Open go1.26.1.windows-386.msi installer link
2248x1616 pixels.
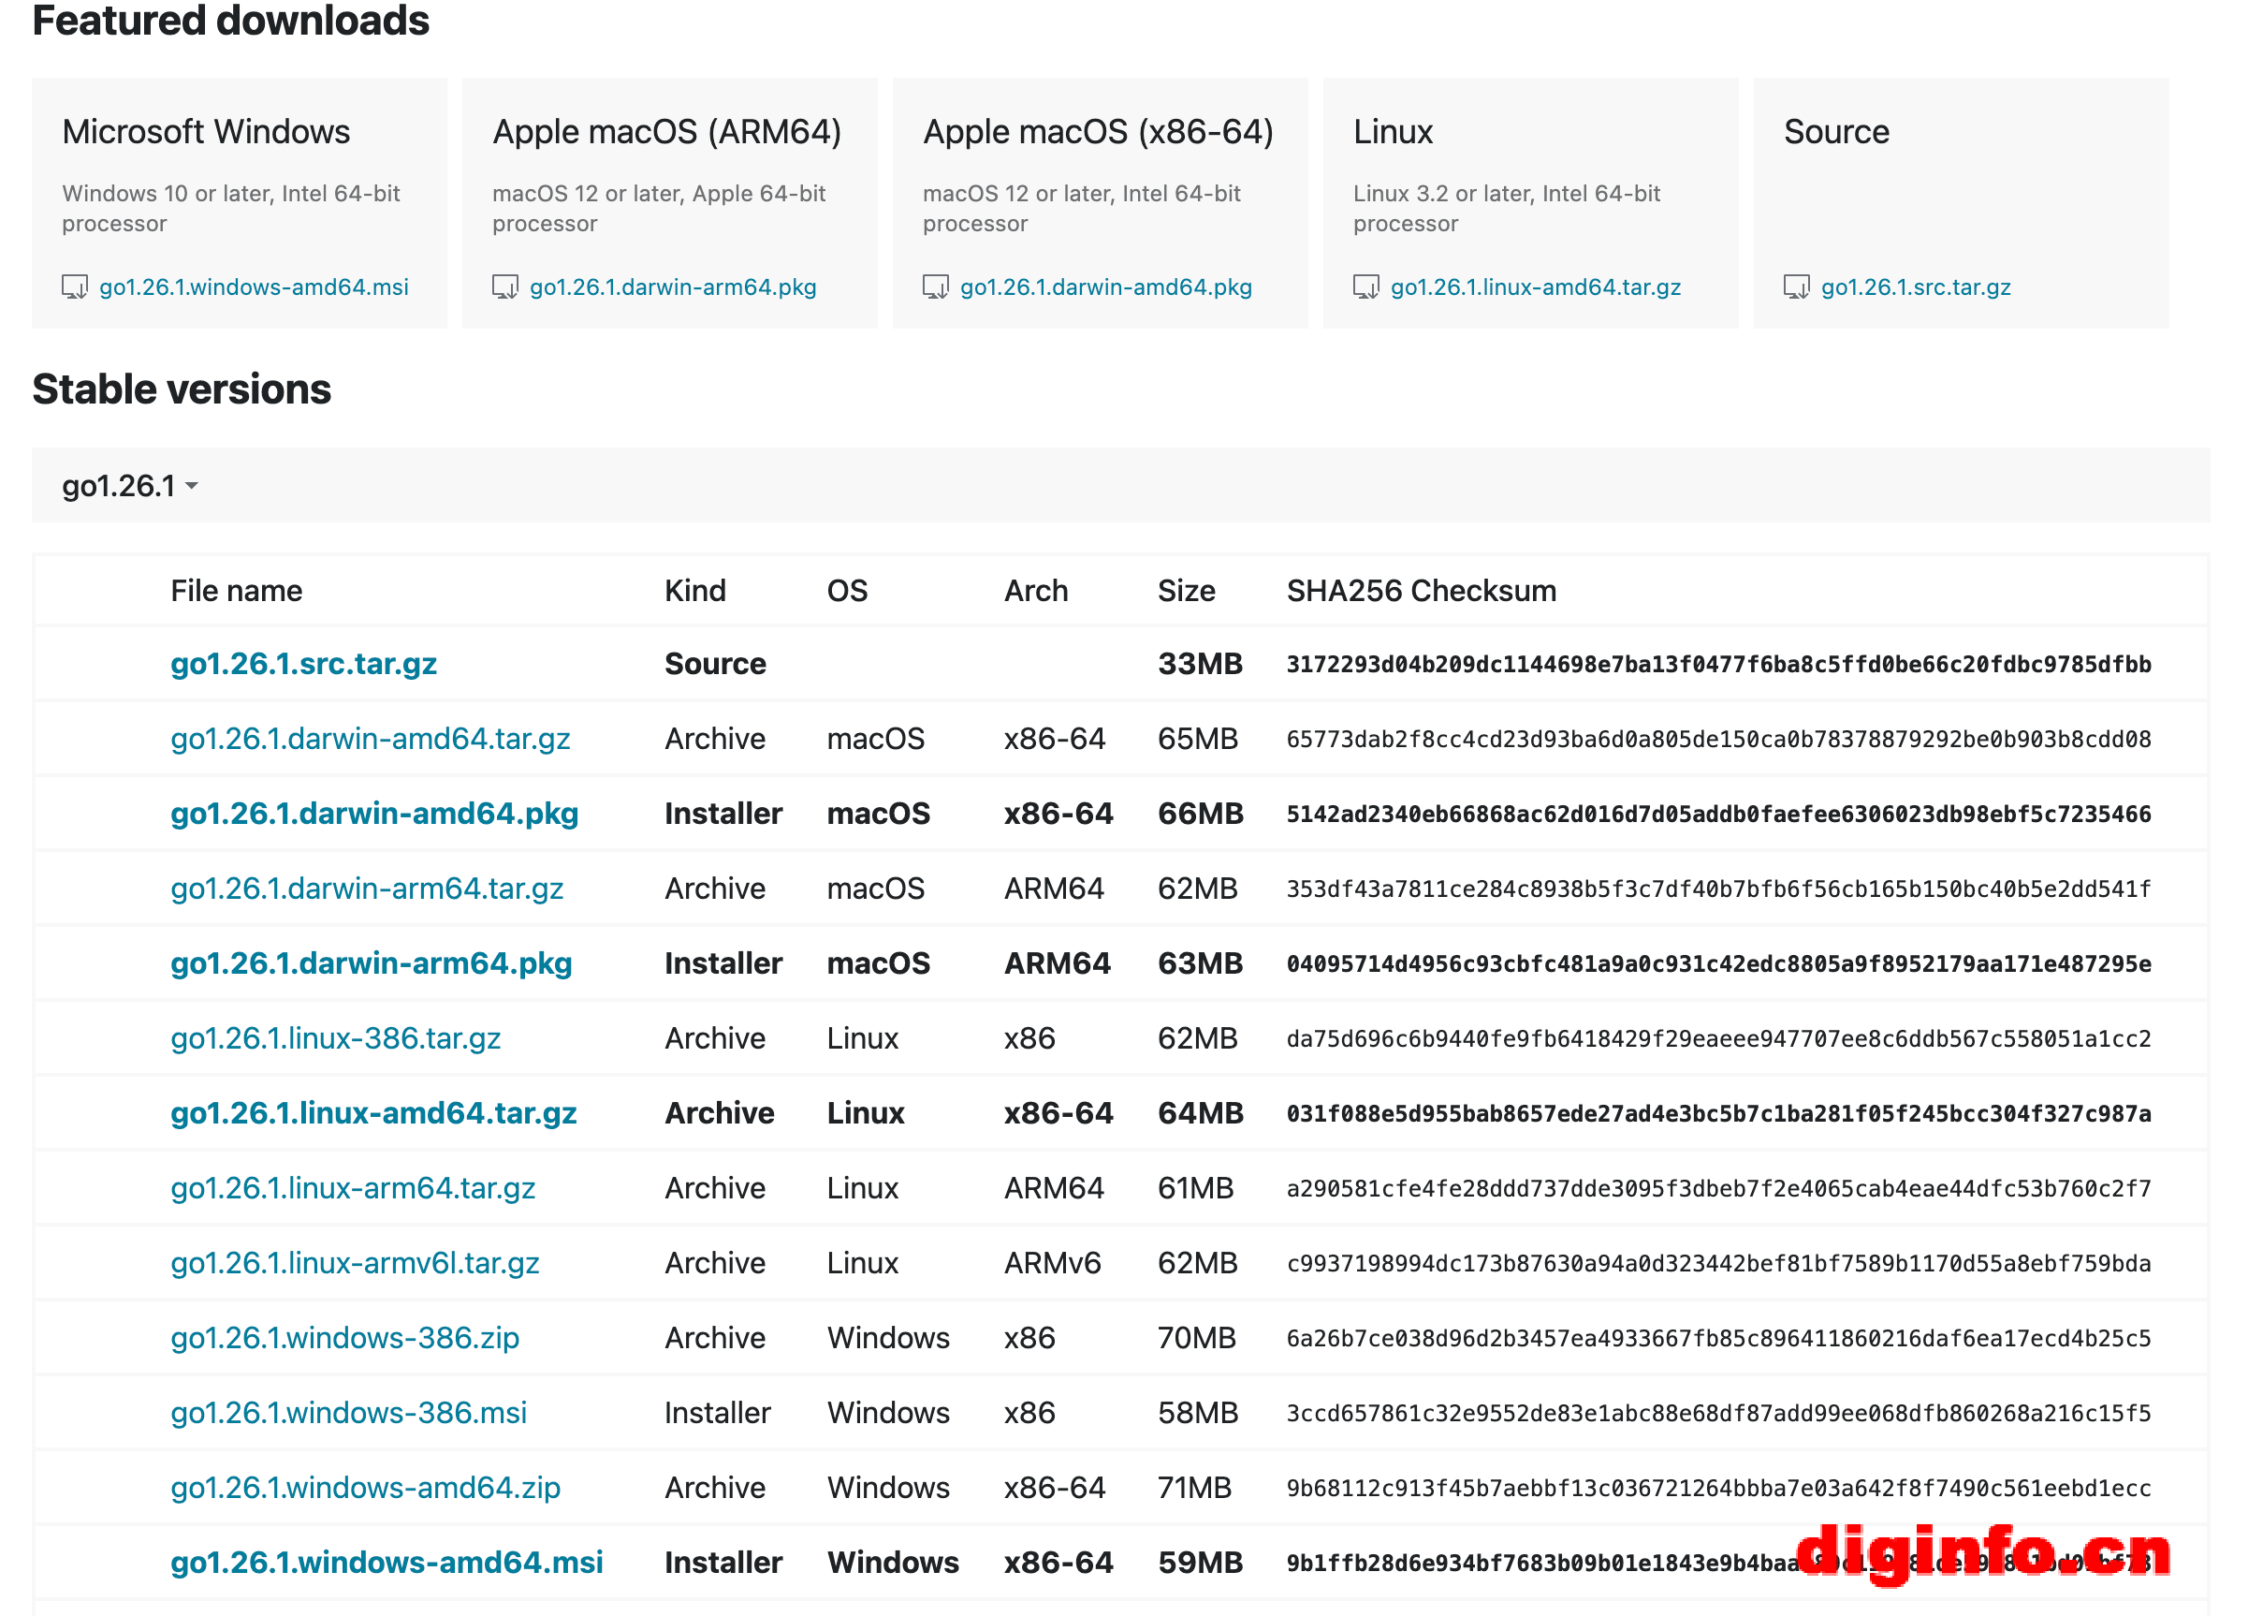pos(348,1412)
